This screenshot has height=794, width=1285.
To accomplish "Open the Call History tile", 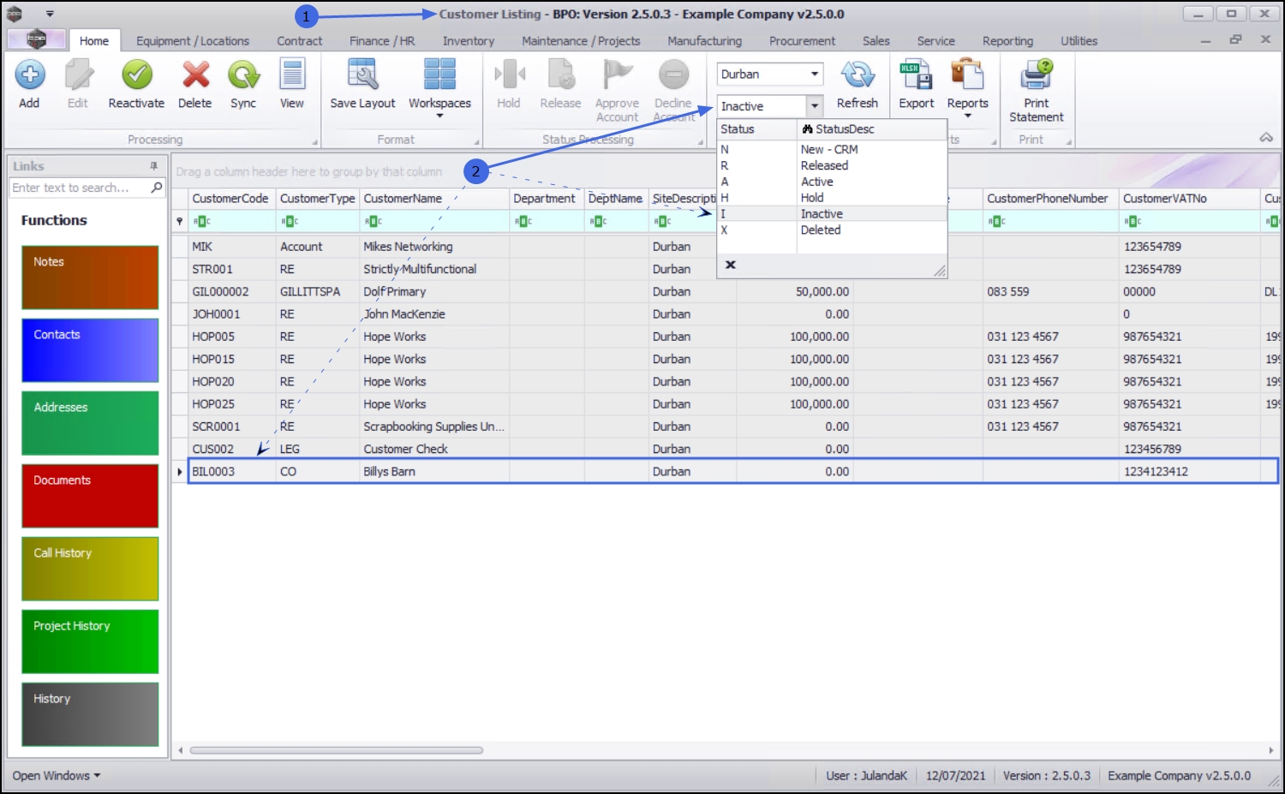I will [x=90, y=569].
